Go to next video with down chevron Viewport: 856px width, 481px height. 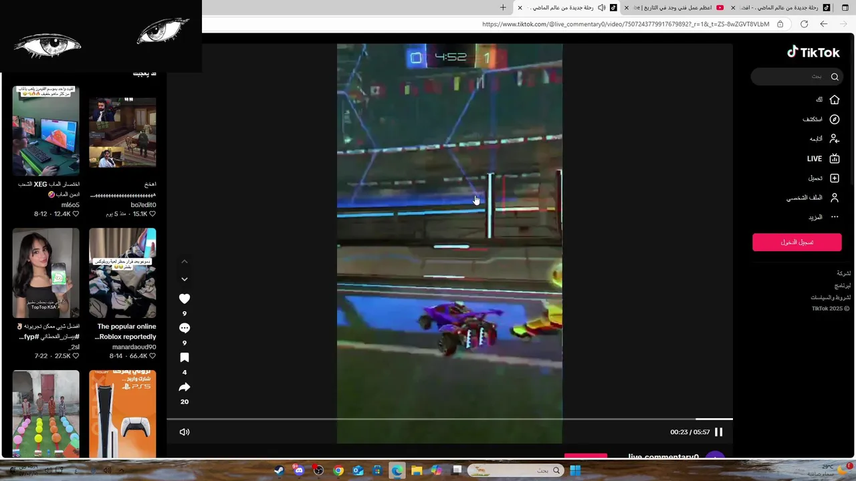[185, 279]
